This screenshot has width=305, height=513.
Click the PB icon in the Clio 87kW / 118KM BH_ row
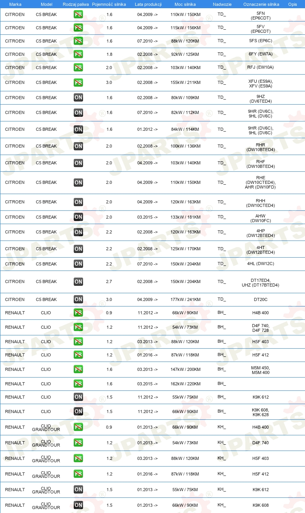coord(78,355)
